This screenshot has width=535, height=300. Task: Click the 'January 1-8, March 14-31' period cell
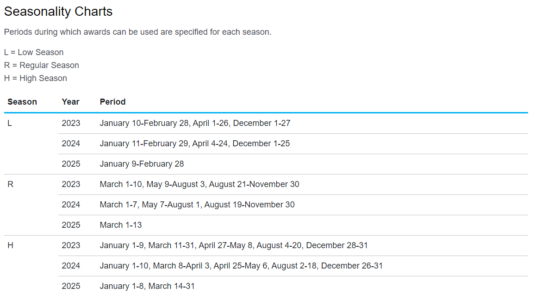(147, 286)
